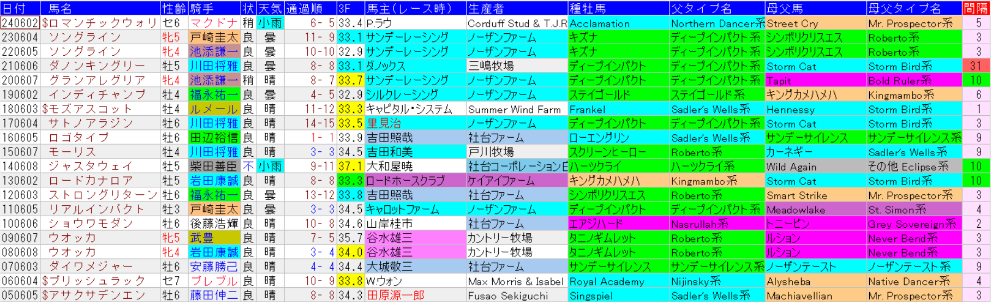Click the 父タイプ名 column header
992x302 pixels.
717,8
